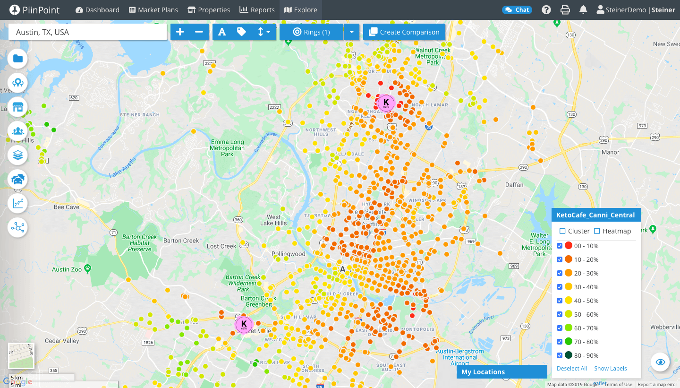Click the southern K cafe map marker
The height and width of the screenshot is (388, 680).
(x=244, y=325)
